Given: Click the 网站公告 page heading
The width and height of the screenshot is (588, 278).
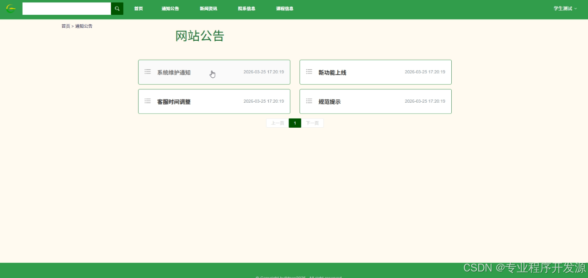Looking at the screenshot, I should (x=200, y=36).
